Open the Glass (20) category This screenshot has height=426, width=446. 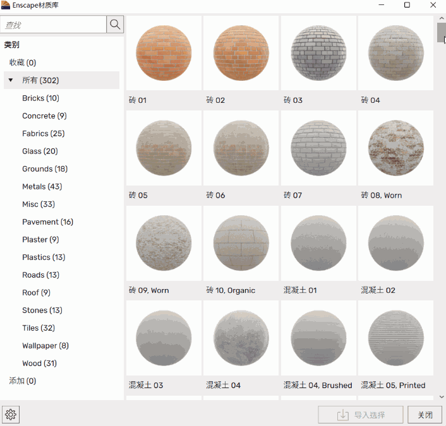pos(40,151)
